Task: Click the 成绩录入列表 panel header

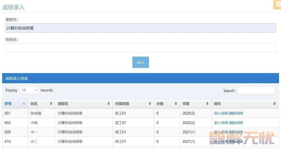Action: (140, 78)
